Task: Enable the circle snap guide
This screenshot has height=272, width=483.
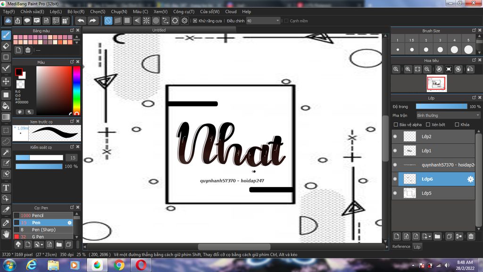Action: coord(156,21)
